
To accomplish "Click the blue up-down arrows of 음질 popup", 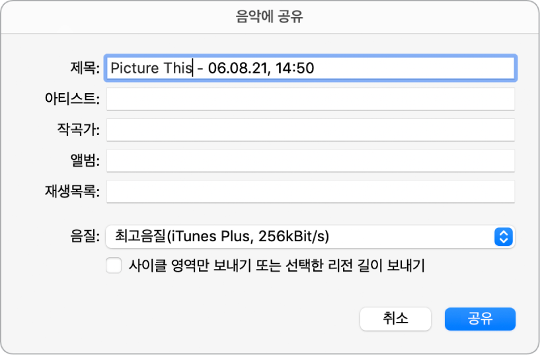I will (504, 237).
